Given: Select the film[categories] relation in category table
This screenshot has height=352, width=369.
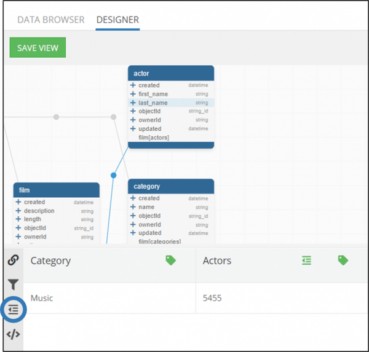Looking at the screenshot, I should coord(159,241).
